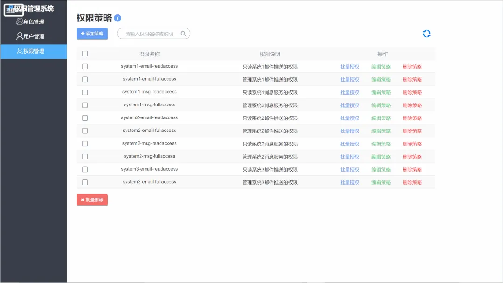The image size is (503, 283).
Task: Click the 角色管理 sidebar icon
Action: click(20, 21)
